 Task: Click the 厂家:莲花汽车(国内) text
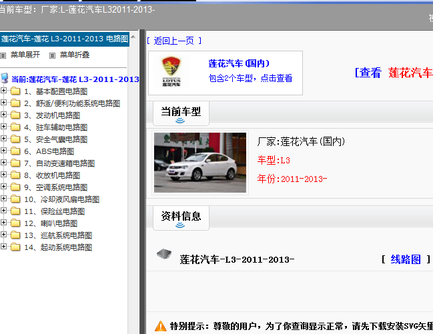pos(301,141)
